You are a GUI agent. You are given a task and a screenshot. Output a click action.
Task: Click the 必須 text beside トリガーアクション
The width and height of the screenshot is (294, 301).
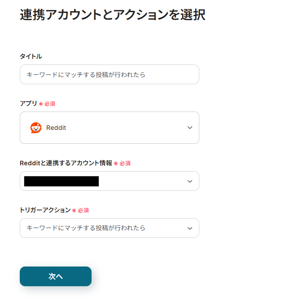coord(83,211)
